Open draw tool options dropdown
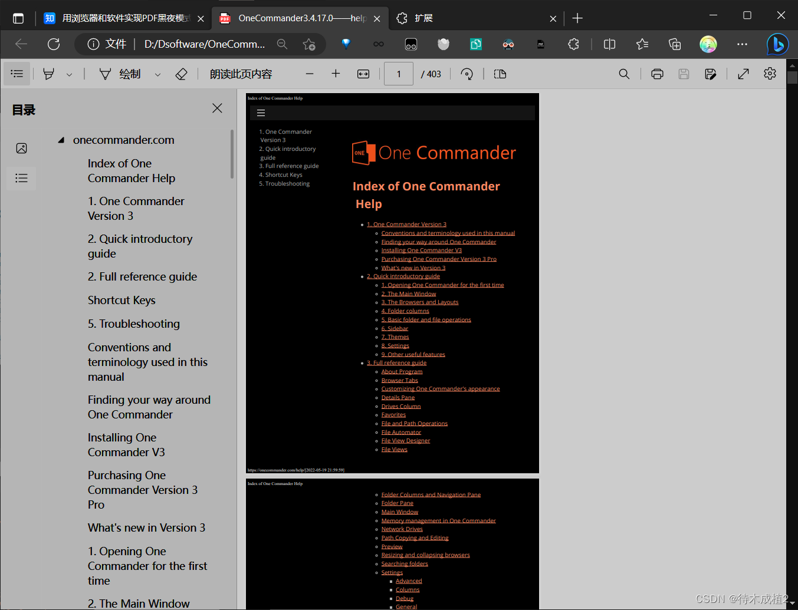The width and height of the screenshot is (798, 610). pyautogui.click(x=157, y=74)
